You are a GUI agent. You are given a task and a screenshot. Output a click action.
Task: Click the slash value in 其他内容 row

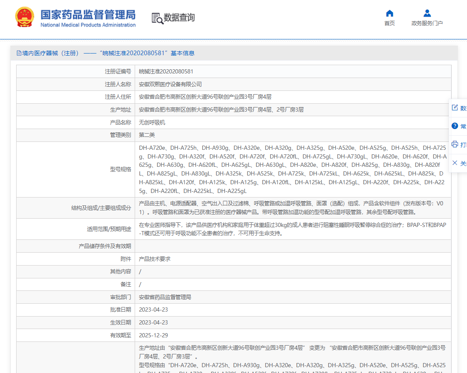tap(140, 272)
